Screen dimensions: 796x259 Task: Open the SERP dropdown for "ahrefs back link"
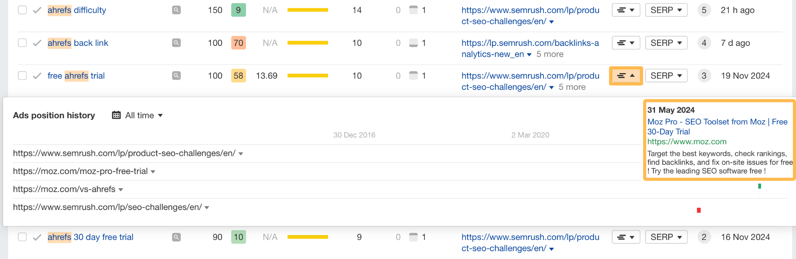click(x=666, y=43)
